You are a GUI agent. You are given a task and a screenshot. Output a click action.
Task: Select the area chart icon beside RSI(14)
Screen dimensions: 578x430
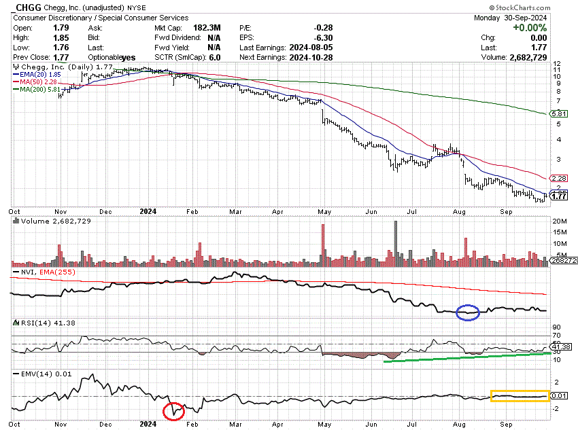pos(14,323)
